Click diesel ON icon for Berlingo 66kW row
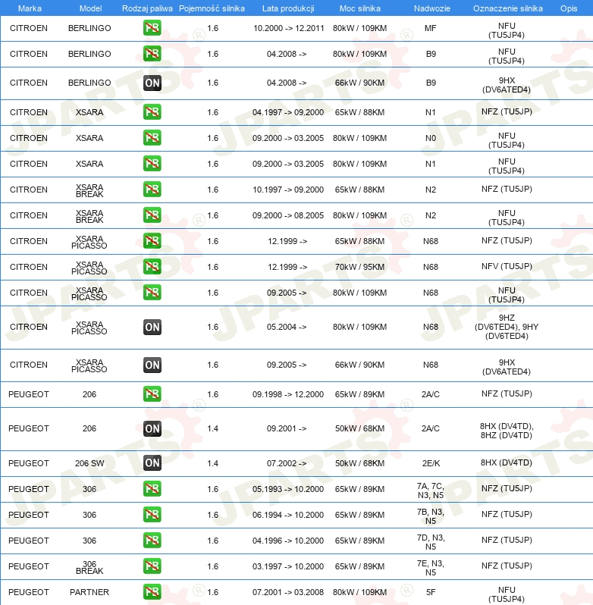 152,83
